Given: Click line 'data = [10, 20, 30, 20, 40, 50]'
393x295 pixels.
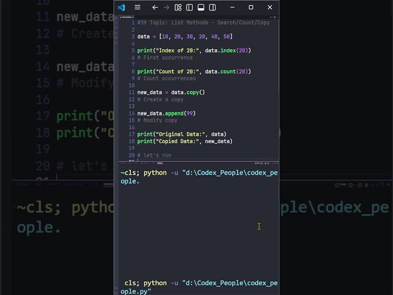Looking at the screenshot, I should point(185,37).
